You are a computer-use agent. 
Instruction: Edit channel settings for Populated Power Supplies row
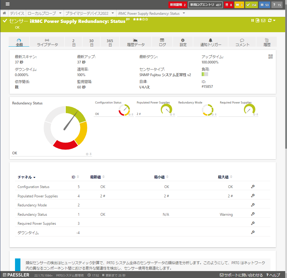pos(253,196)
